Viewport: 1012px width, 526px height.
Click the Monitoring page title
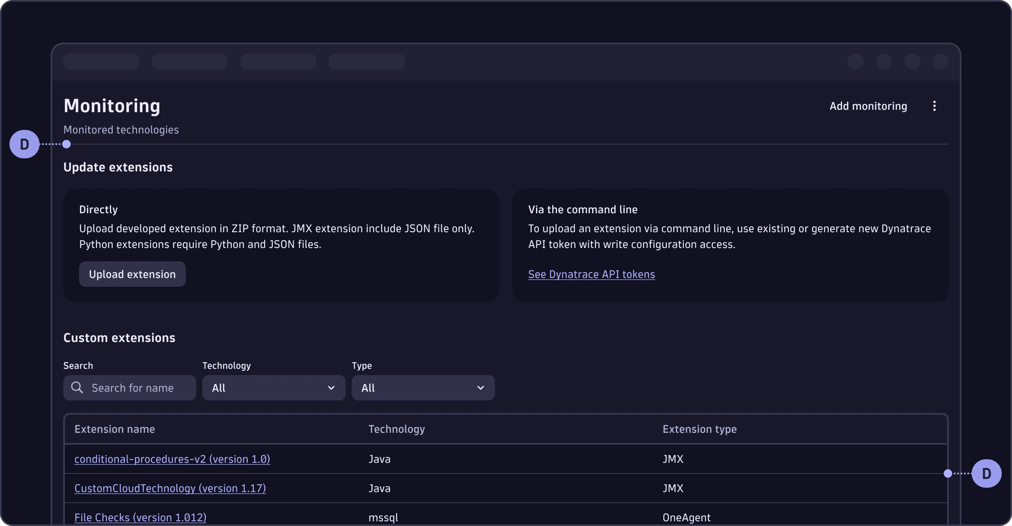pyautogui.click(x=112, y=106)
